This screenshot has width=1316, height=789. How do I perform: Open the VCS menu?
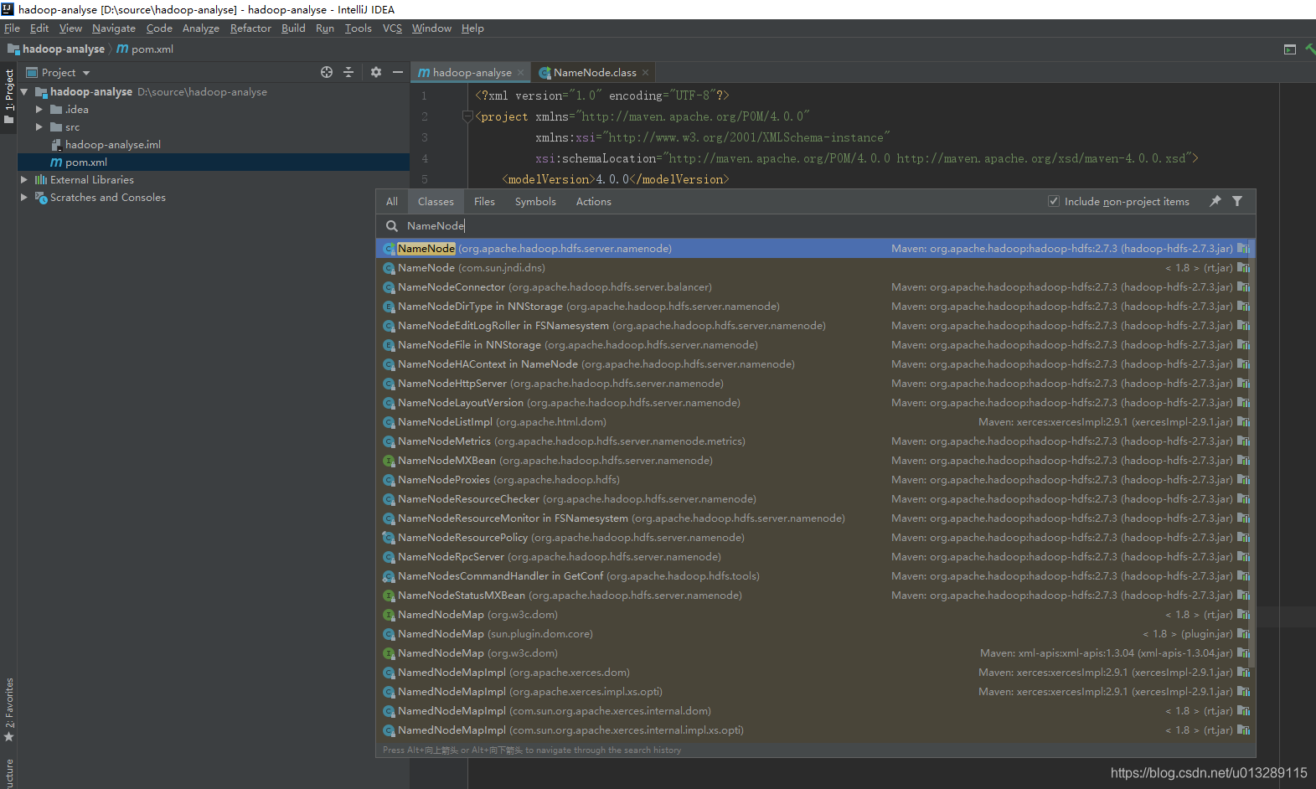point(392,28)
